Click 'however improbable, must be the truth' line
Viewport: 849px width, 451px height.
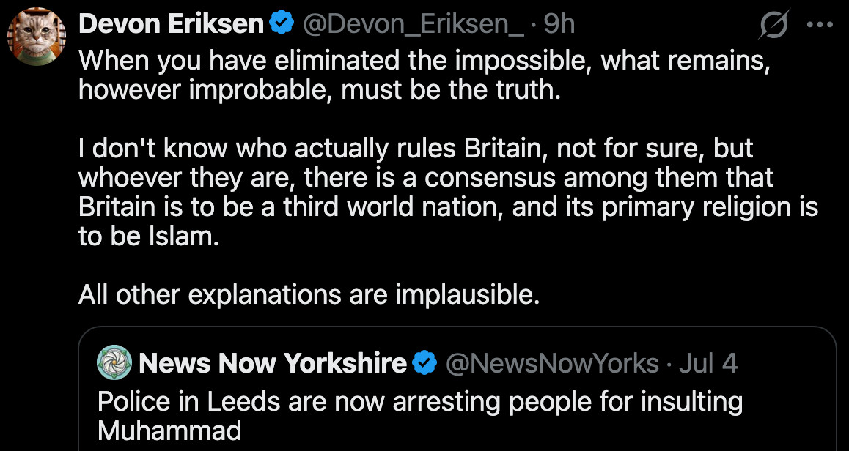point(320,90)
